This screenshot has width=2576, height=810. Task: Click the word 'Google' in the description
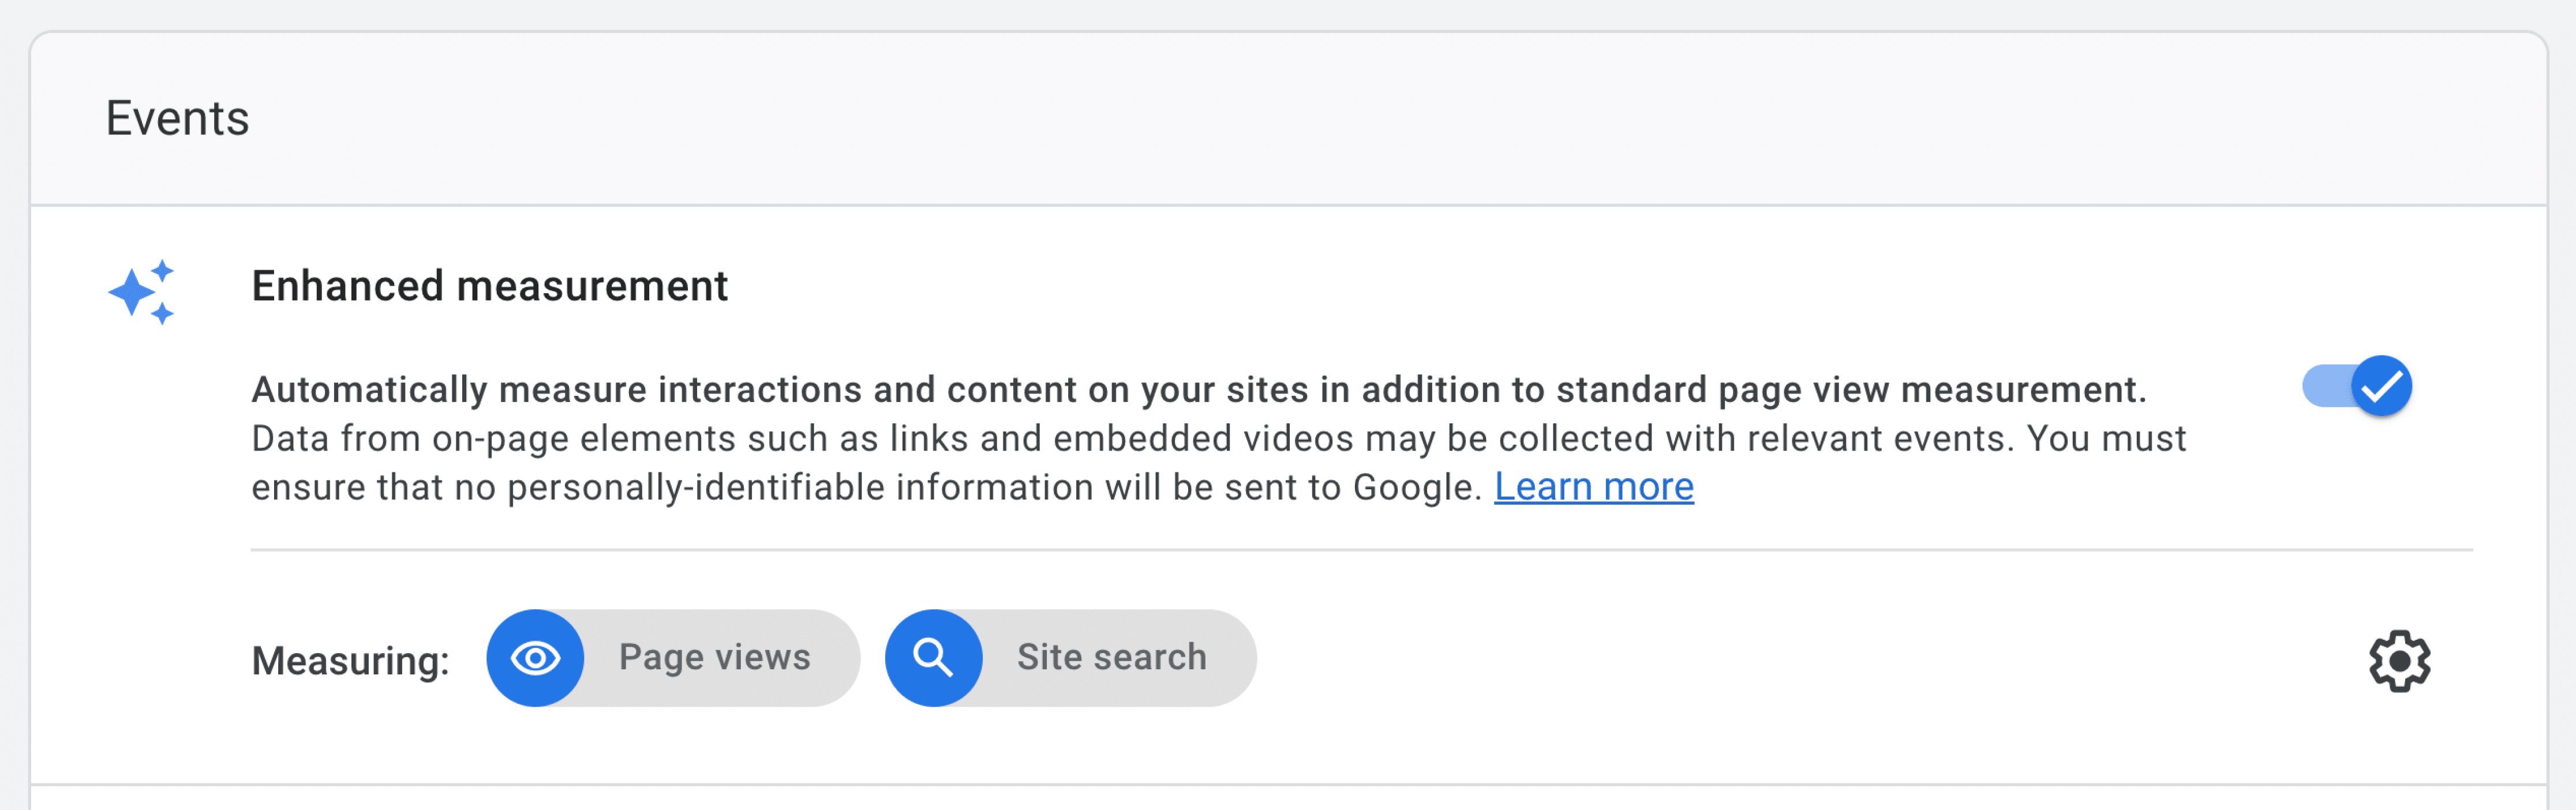tap(1412, 487)
